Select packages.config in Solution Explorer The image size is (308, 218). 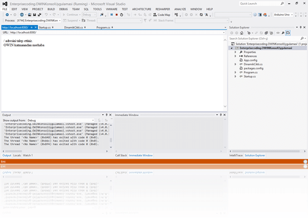point(253,68)
